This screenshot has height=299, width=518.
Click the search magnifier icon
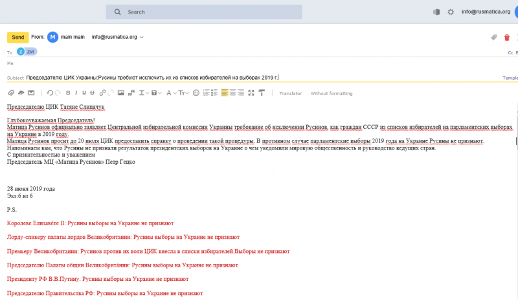pos(117,12)
